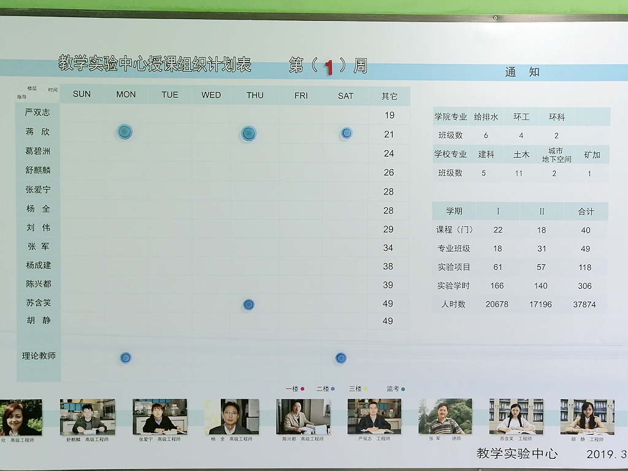Open the photo of 苏含笑 工程师
The image size is (628, 471).
pos(516,416)
